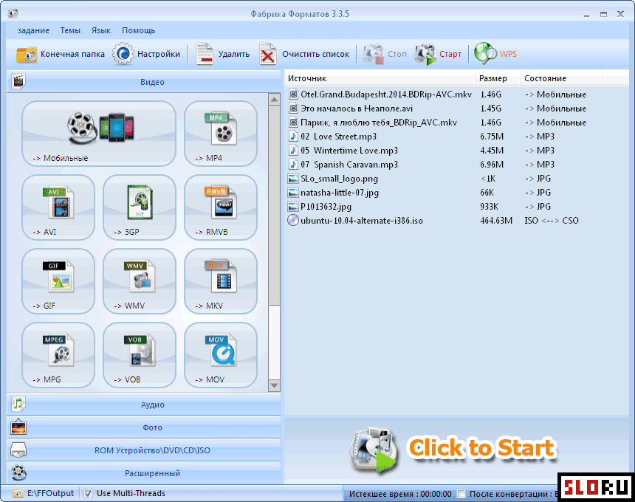Choose the Мобильные mobile device conversion
This screenshot has height=502, width=635.
99,133
